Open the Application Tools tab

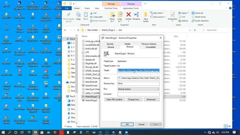coord(131,8)
